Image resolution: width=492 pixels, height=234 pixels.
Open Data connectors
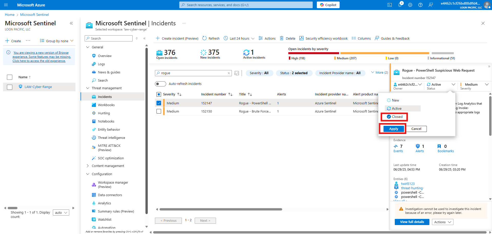click(110, 195)
